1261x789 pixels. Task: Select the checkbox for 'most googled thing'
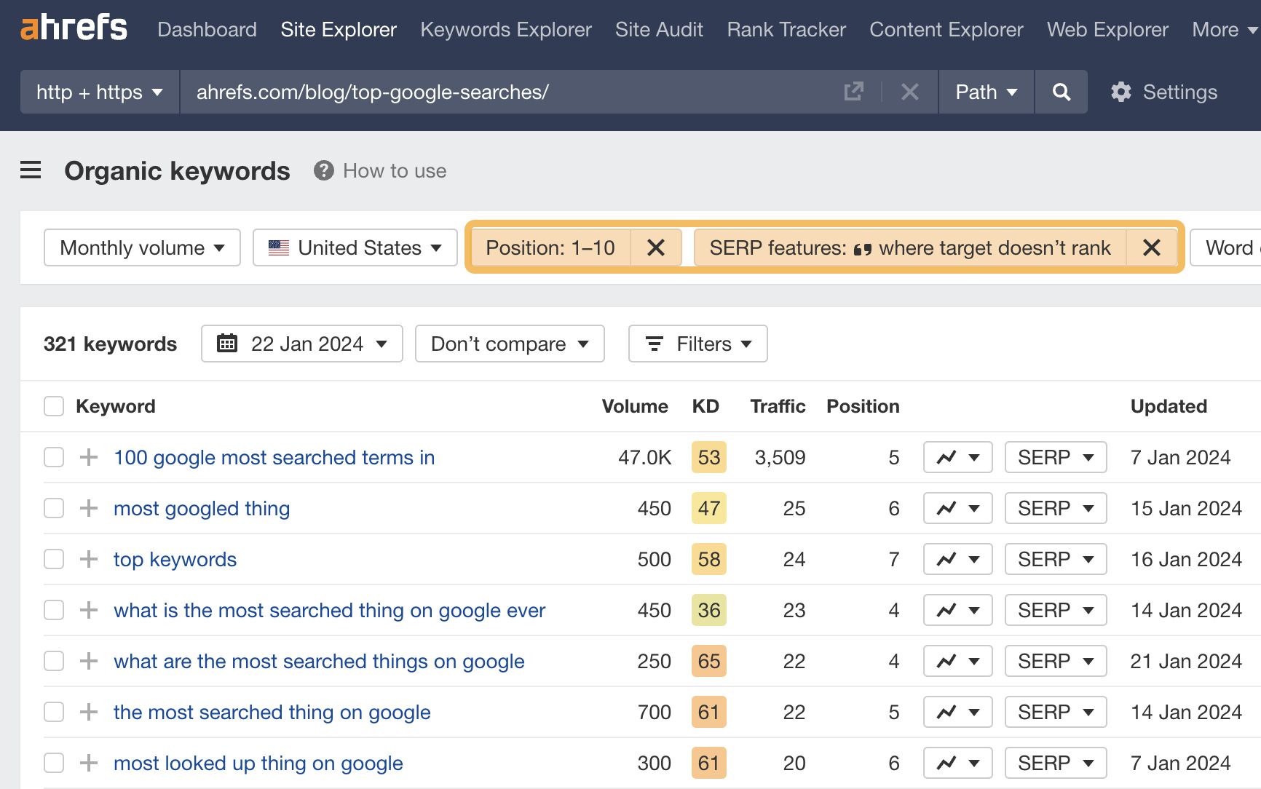[53, 508]
